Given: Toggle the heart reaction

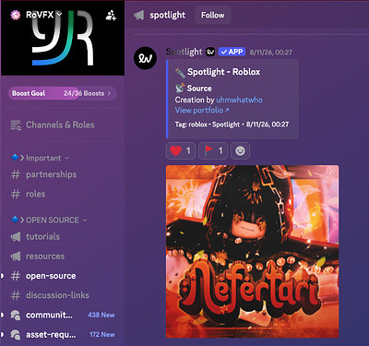Looking at the screenshot, I should 181,150.
